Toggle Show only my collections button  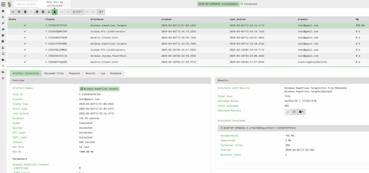tap(54, 12)
